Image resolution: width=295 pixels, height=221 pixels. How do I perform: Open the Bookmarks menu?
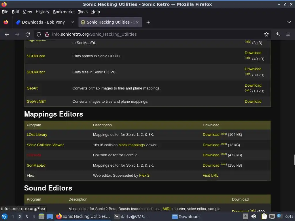coord(64,12)
